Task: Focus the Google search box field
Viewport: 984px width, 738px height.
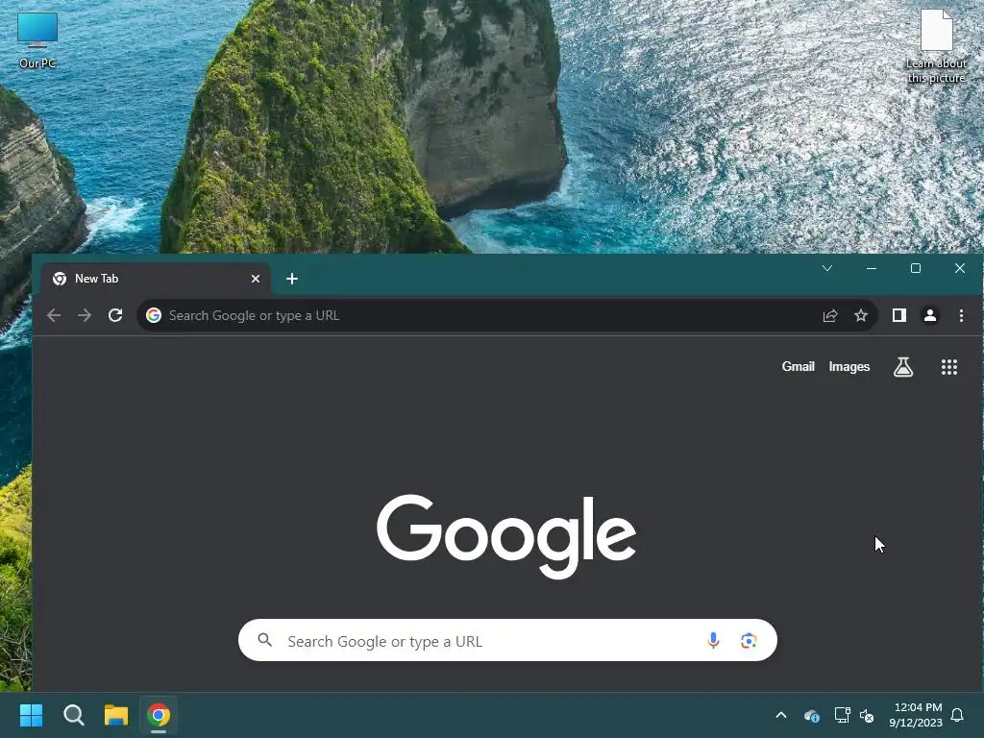Action: click(x=507, y=640)
